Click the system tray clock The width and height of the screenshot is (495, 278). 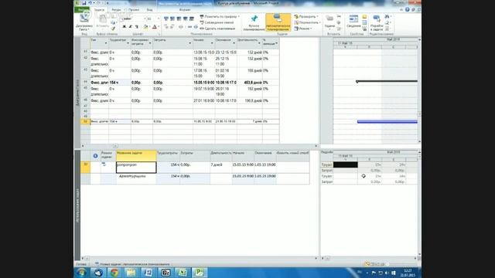(408, 273)
